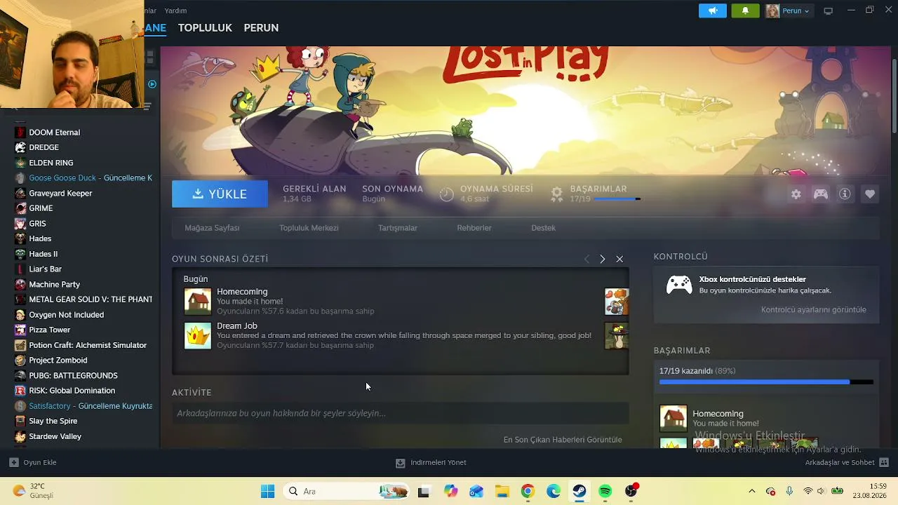Click the Potion Craft game icon

point(20,345)
